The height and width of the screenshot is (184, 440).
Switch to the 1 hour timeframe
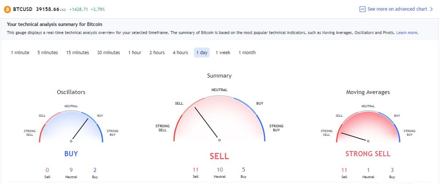pos(135,53)
